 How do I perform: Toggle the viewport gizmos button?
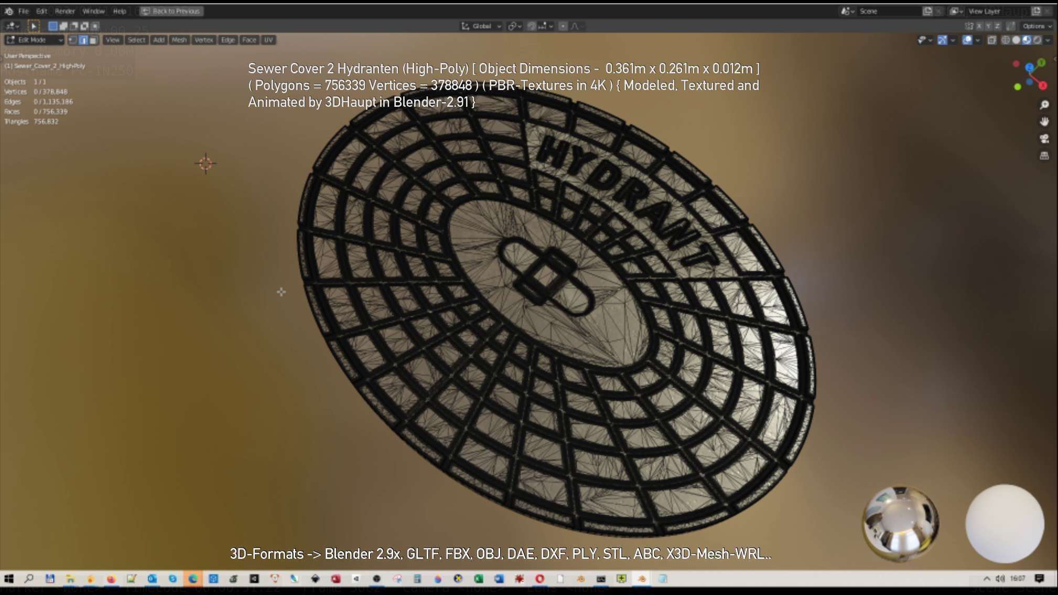pyautogui.click(x=942, y=40)
